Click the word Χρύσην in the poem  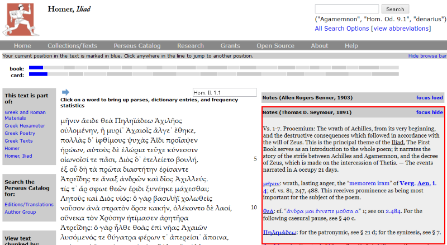pyautogui.click(x=111, y=218)
